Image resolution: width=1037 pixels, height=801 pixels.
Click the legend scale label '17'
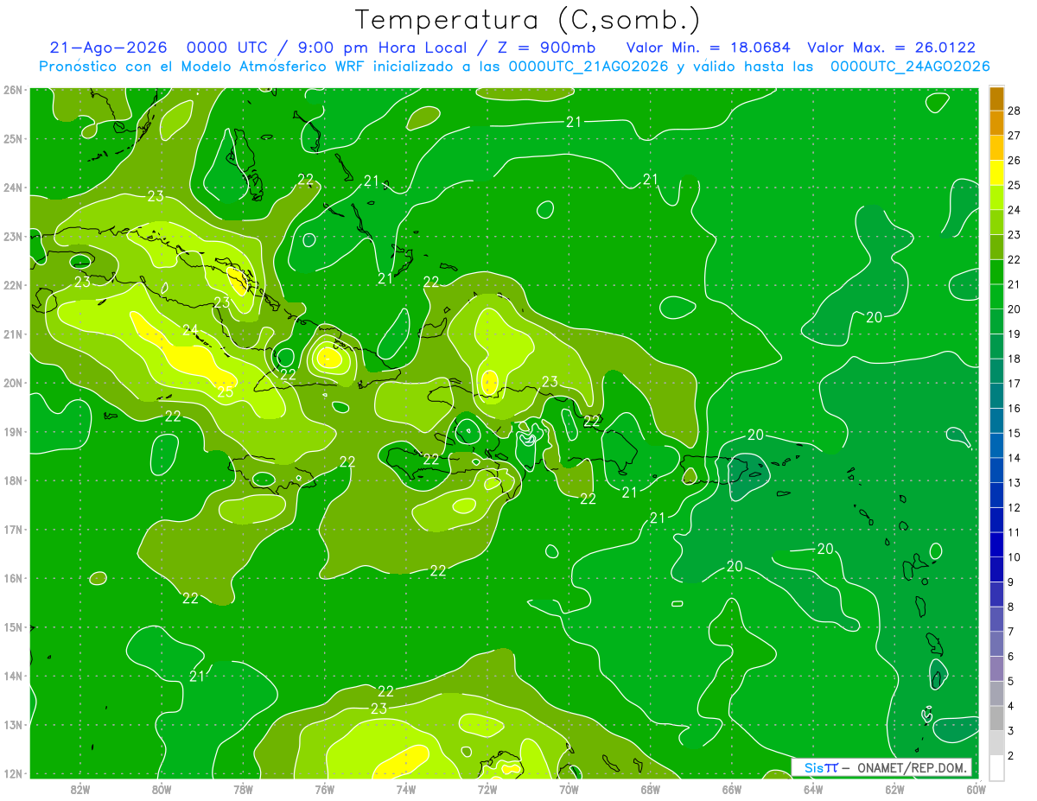[x=1015, y=384]
